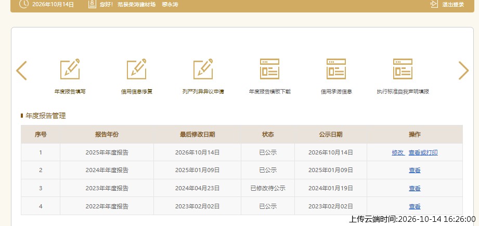The height and width of the screenshot is (226, 479).
Task: Click the 年度报告模板下载 label
Action: point(270,92)
